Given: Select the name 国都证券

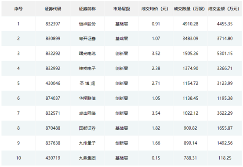Looking at the screenshot, I should (87, 128).
